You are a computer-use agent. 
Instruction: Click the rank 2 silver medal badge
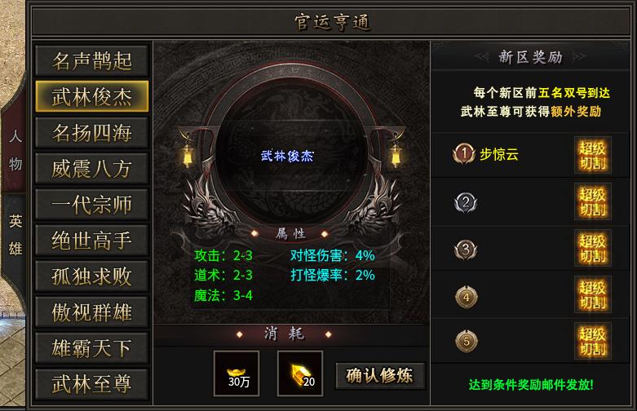tap(466, 202)
